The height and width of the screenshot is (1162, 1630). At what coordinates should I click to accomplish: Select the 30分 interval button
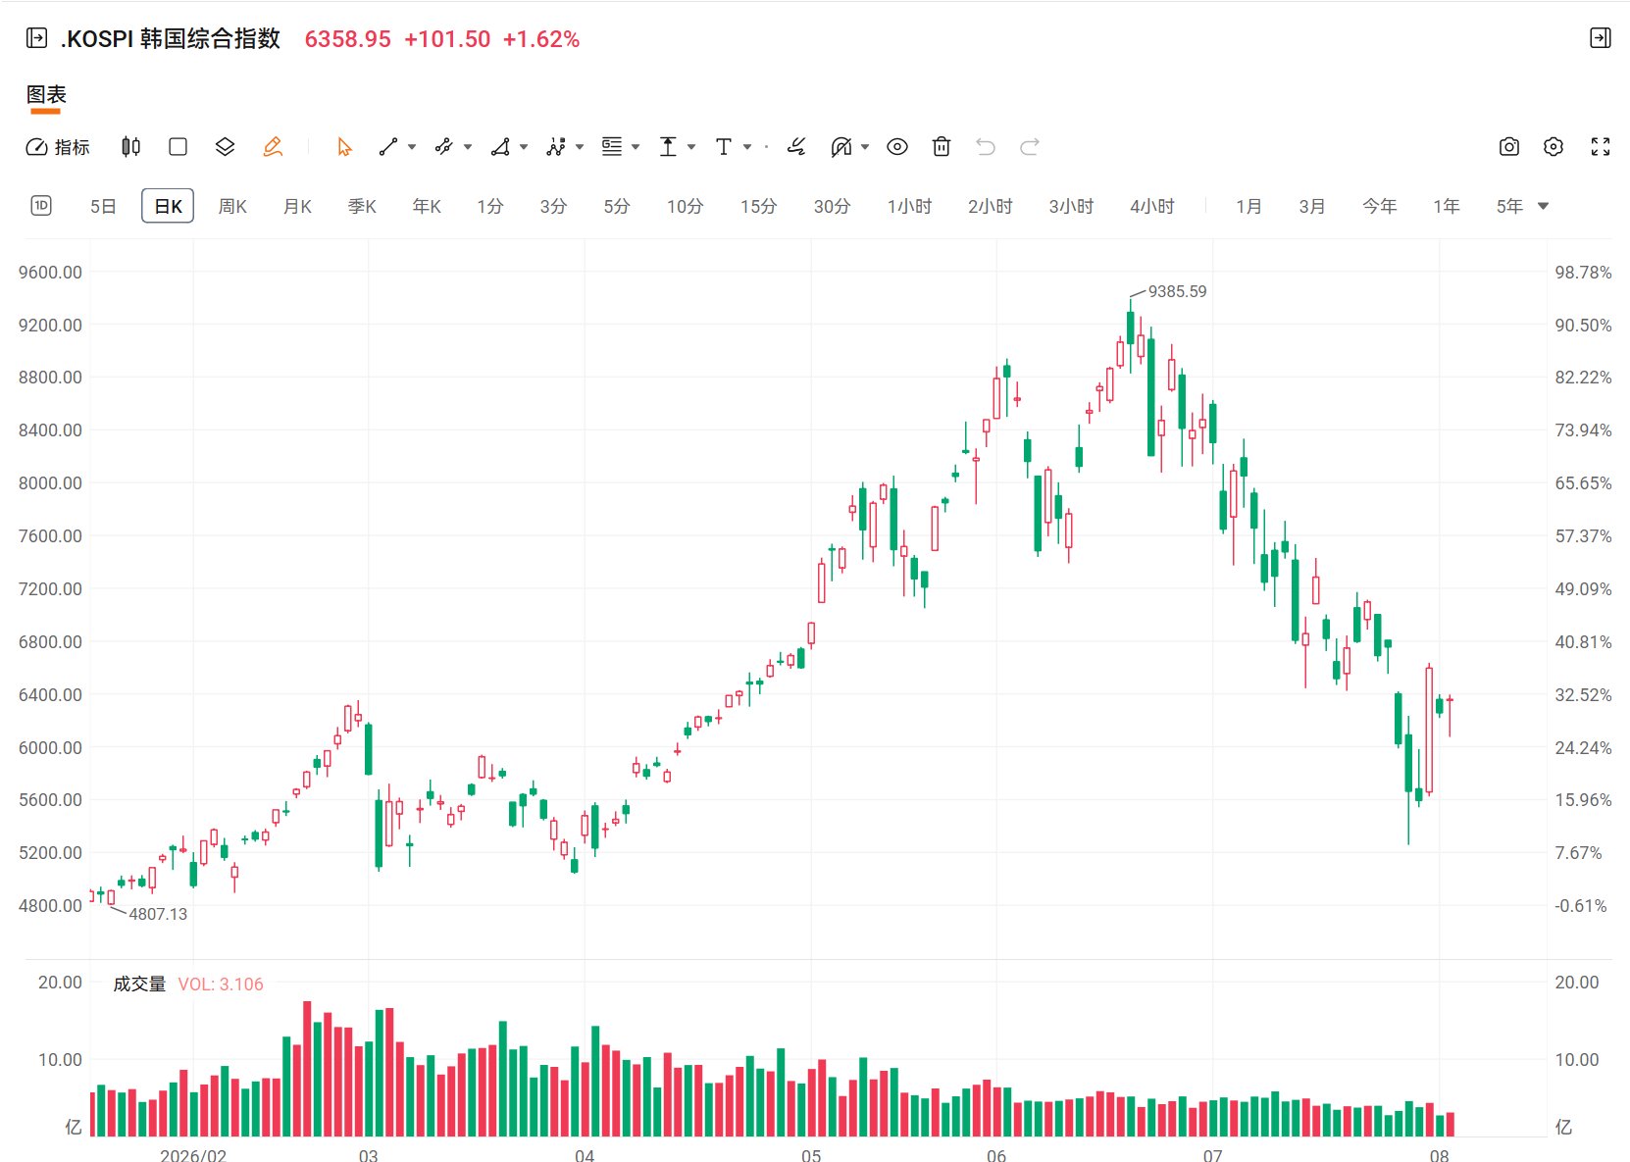pyautogui.click(x=832, y=206)
